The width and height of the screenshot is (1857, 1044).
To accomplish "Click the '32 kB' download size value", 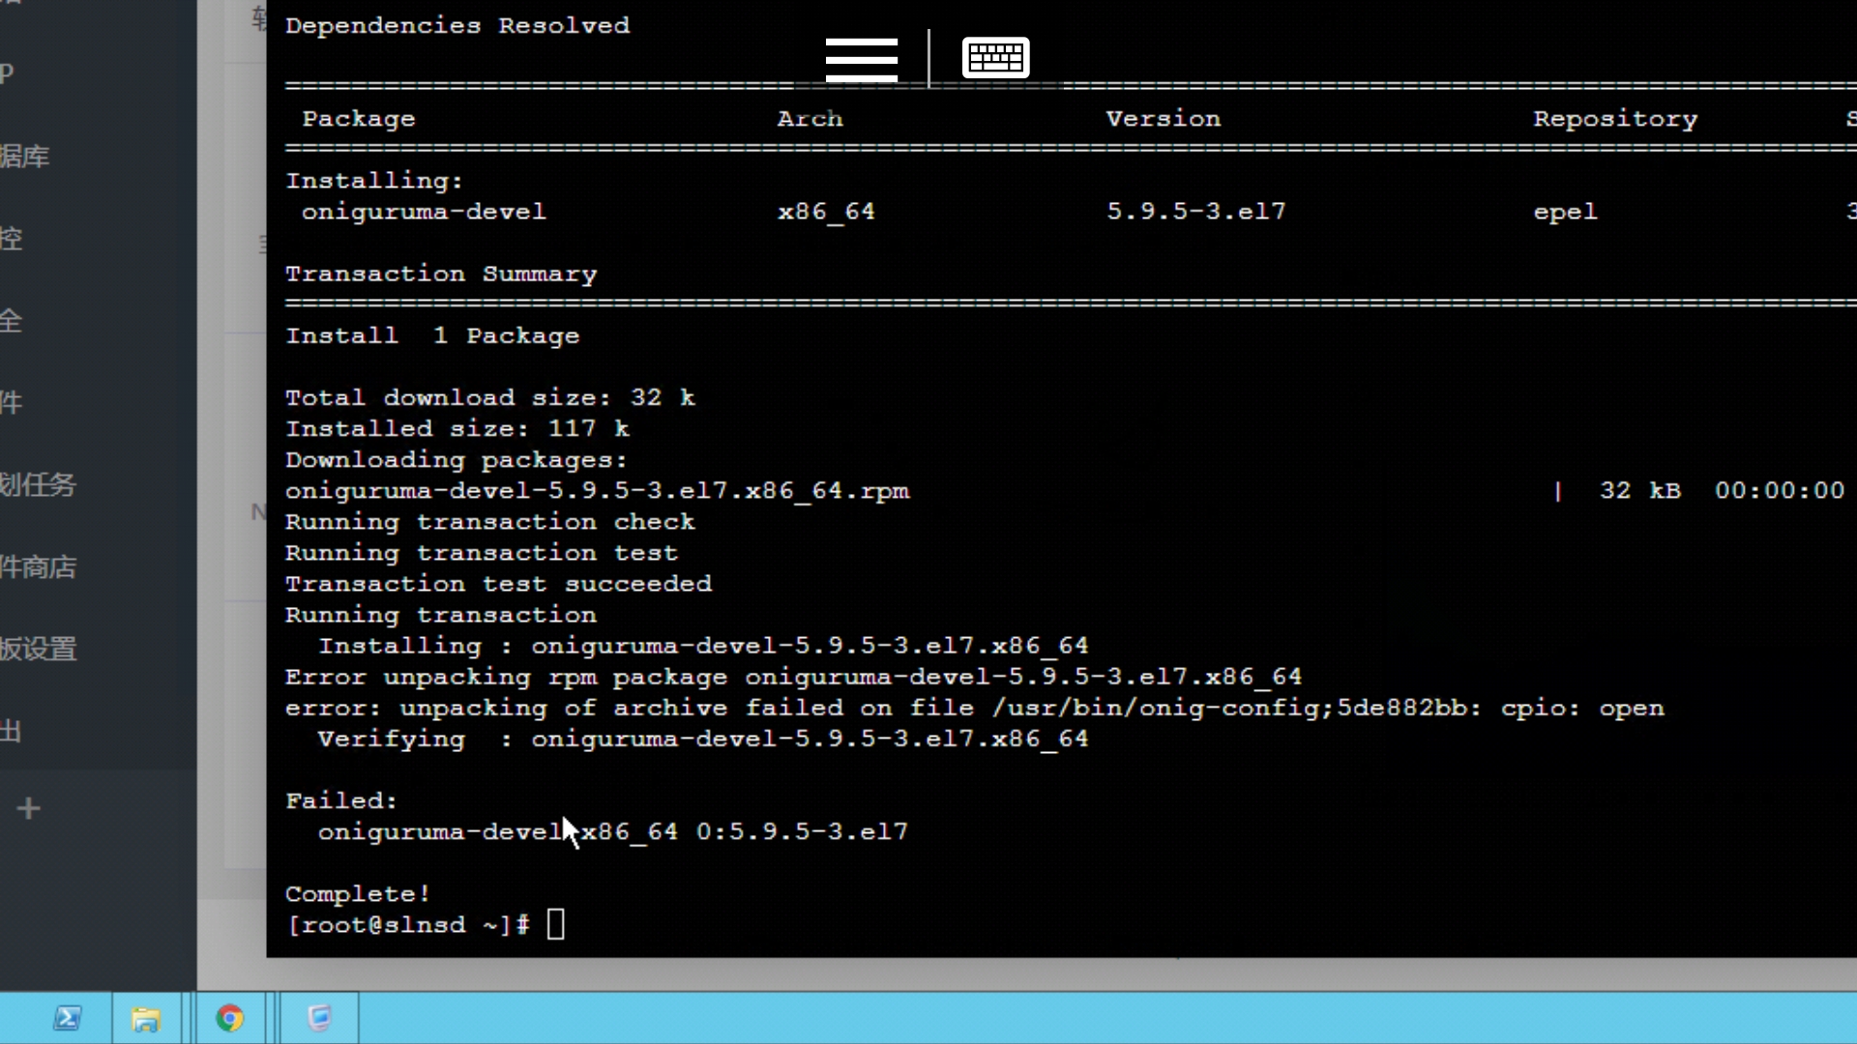I will [x=1640, y=490].
